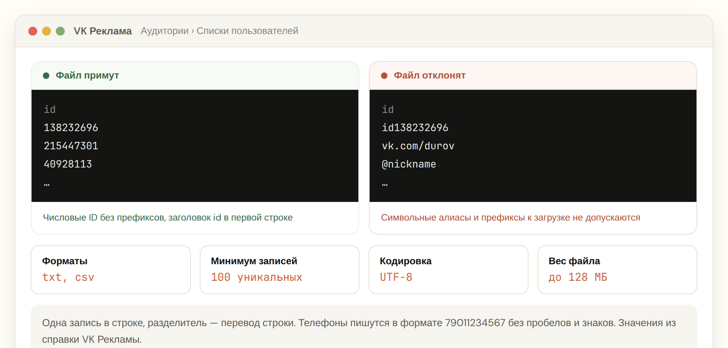Select the vk.com/durov line
This screenshot has width=728, height=348.
(418, 146)
